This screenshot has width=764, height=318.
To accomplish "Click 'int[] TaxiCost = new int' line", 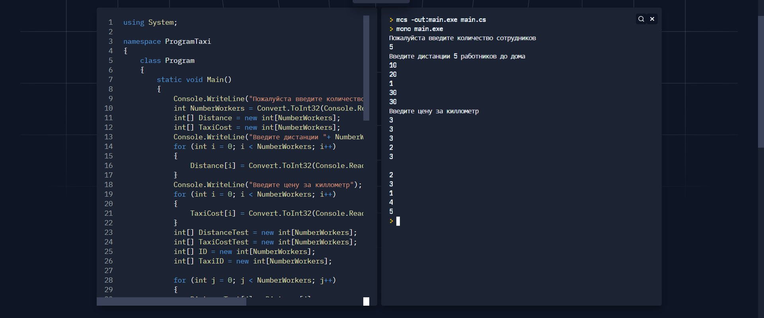I will coord(257,127).
